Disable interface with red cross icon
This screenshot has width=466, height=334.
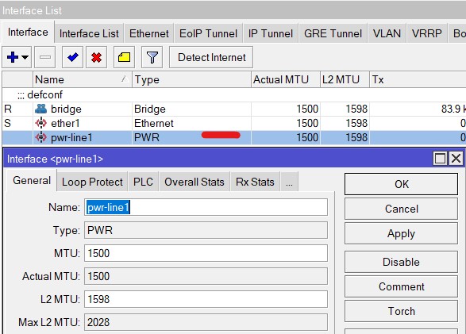pyautogui.click(x=96, y=57)
